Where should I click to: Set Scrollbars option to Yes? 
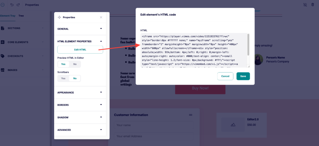pyautogui.click(x=63, y=78)
